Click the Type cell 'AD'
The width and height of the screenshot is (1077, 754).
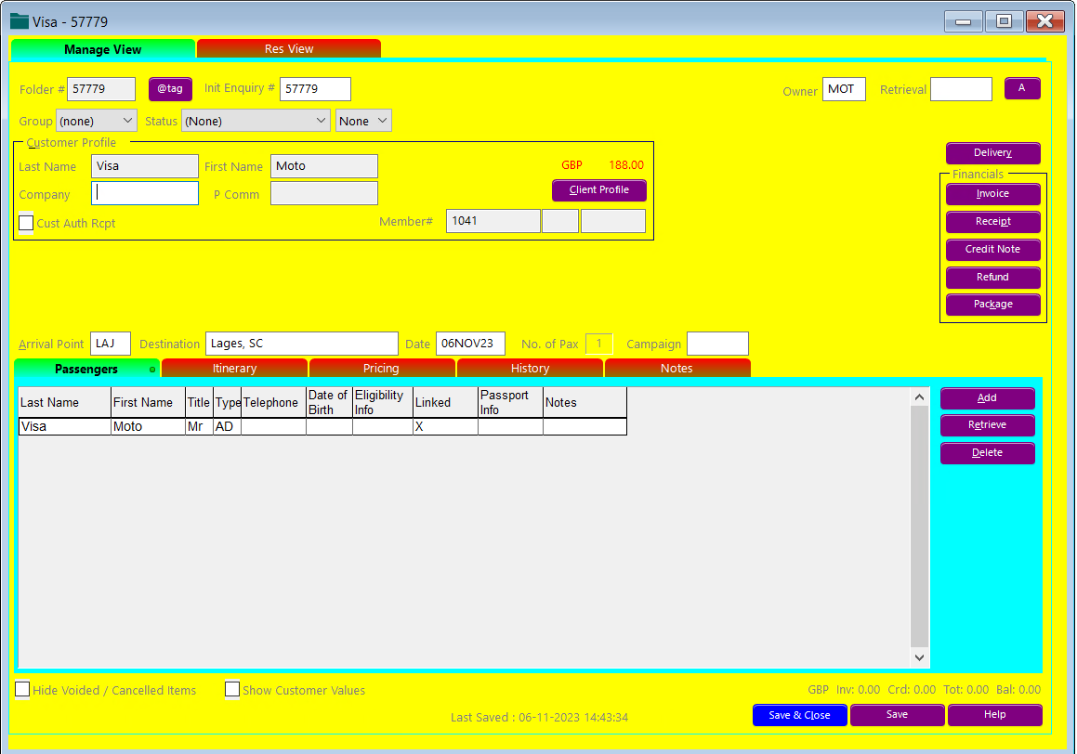click(x=228, y=427)
